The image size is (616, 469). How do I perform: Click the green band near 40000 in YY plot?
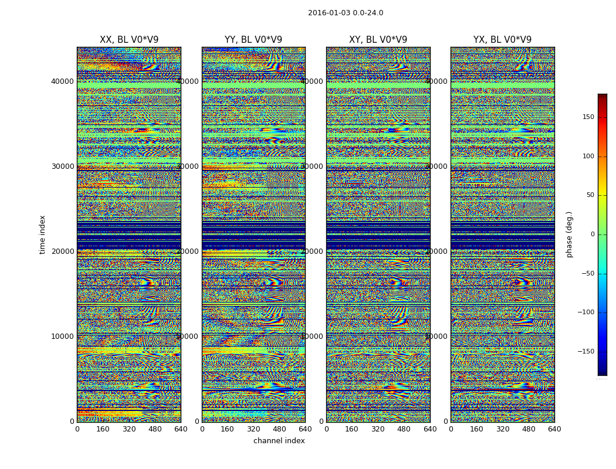coord(253,85)
